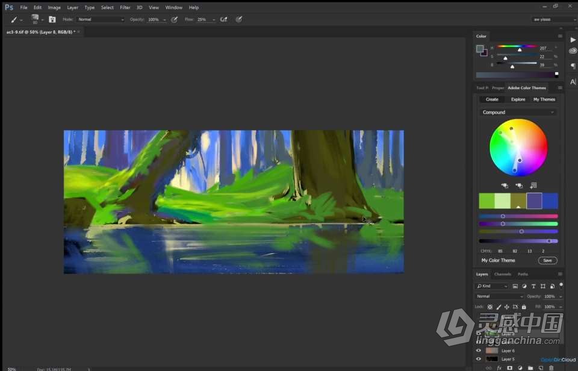Select the bright green theme swatch
This screenshot has width=578, height=371.
486,201
